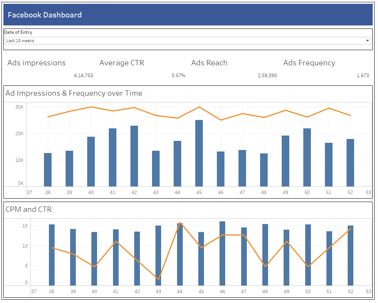The height and width of the screenshot is (303, 378).
Task: Click the 30K label on impressions axis
Action: coord(20,107)
